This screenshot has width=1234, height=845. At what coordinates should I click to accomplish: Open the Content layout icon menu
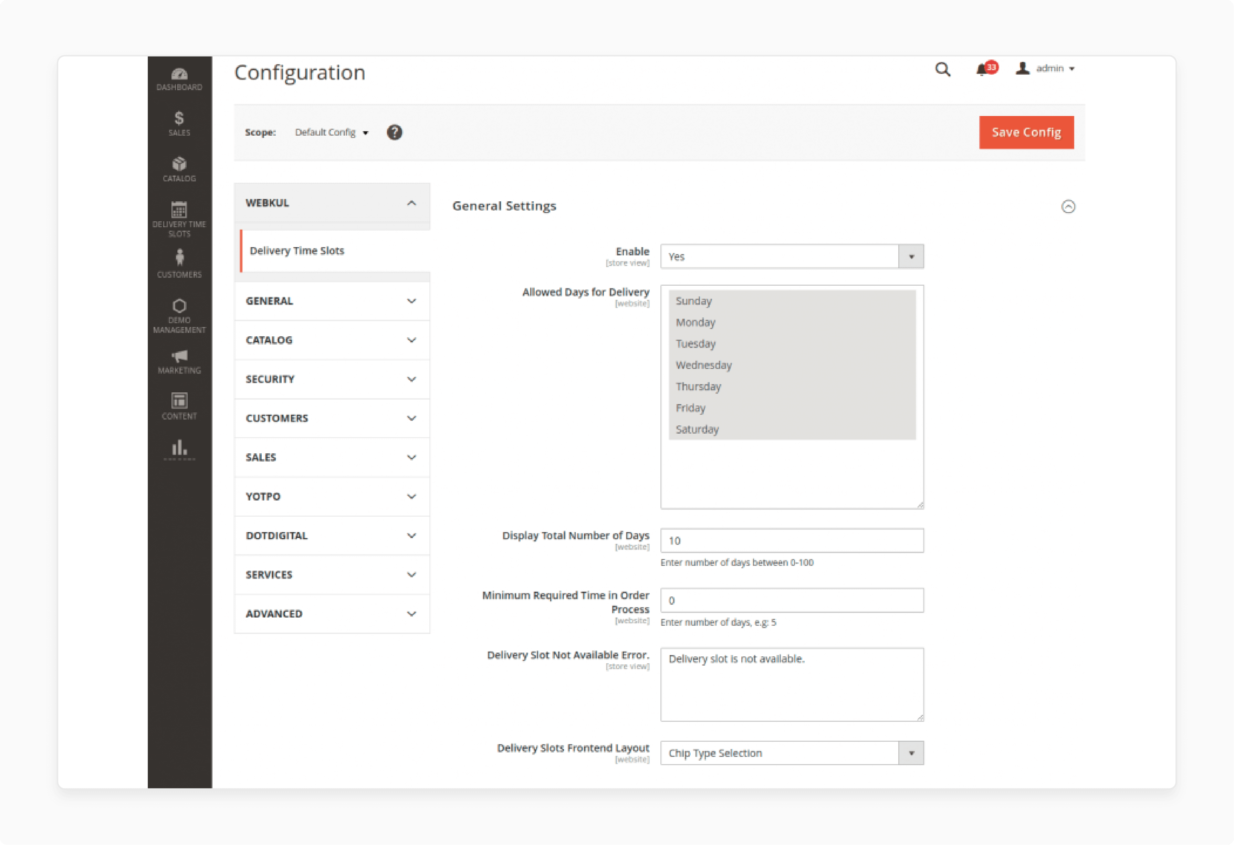179,406
